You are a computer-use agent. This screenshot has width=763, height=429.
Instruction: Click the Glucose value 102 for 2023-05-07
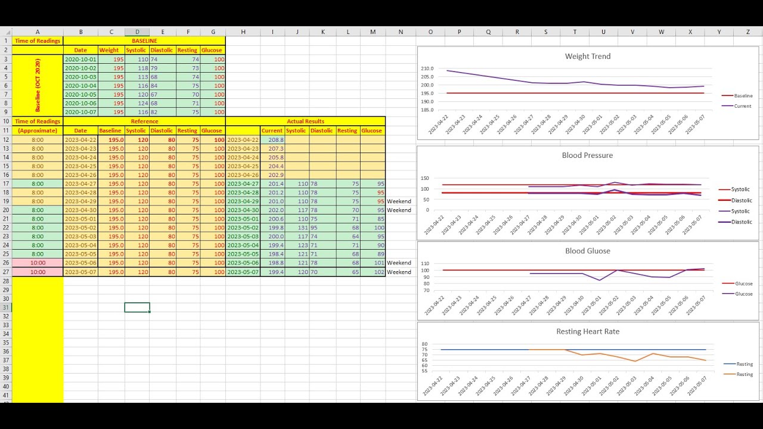pyautogui.click(x=373, y=272)
